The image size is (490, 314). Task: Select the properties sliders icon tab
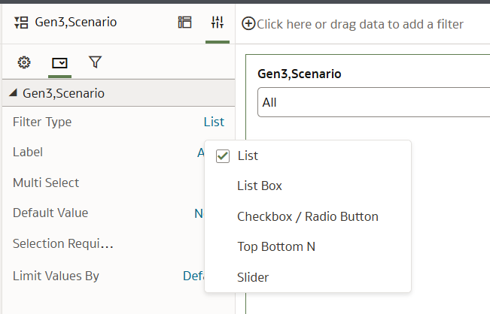218,23
